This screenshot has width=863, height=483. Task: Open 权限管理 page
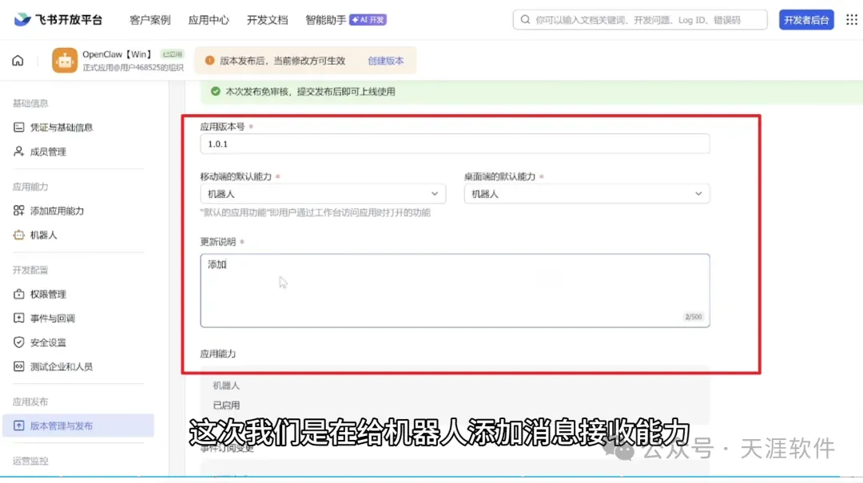coord(48,295)
